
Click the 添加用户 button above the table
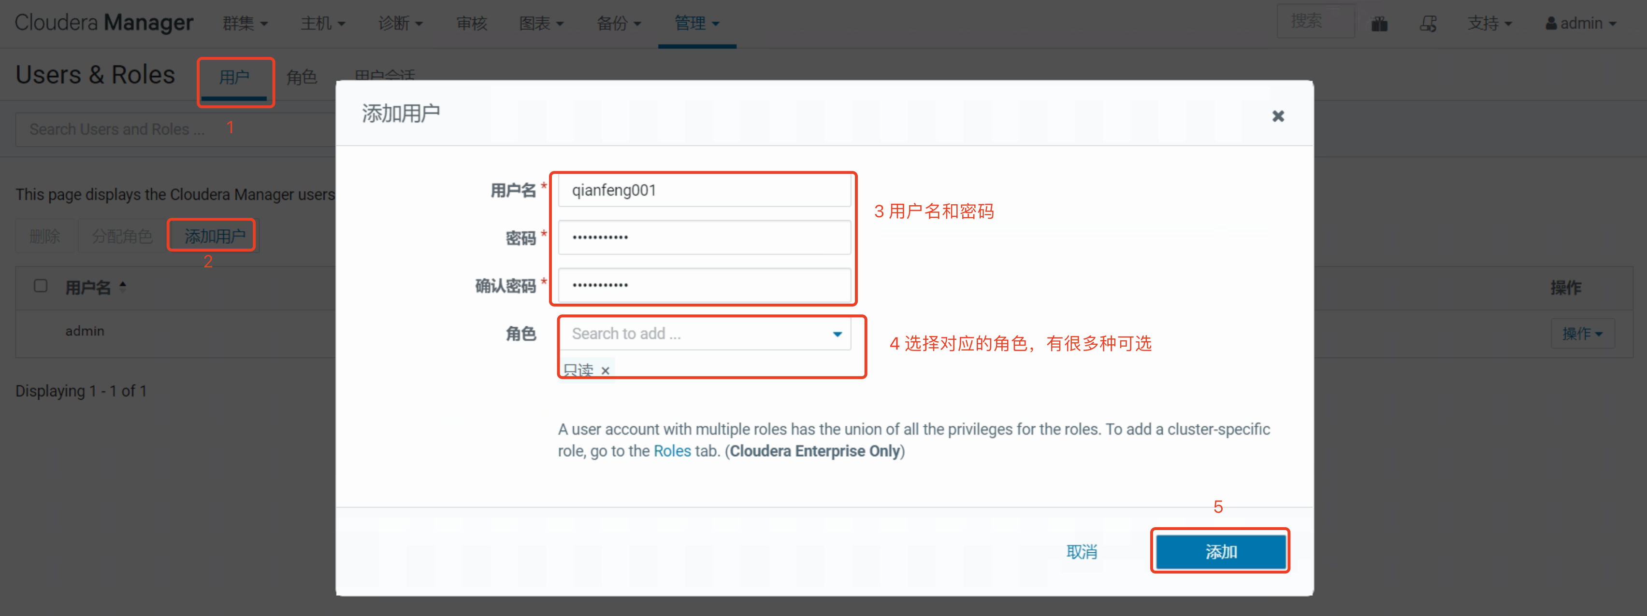[x=214, y=236]
